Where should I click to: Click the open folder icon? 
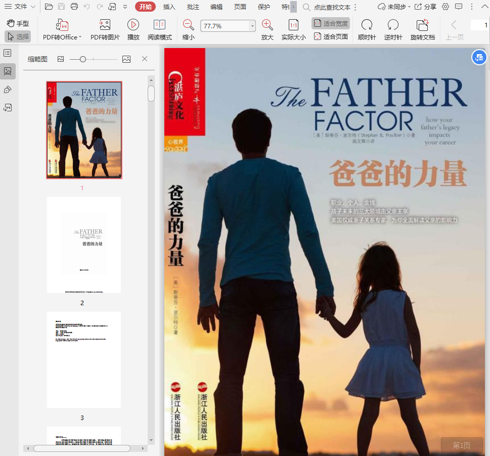[x=49, y=7]
